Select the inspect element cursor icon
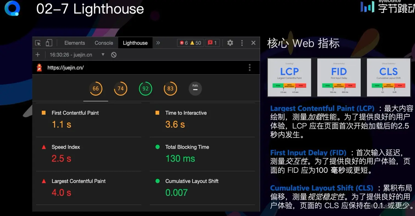Screen dimensions: 415x216 click(38, 43)
